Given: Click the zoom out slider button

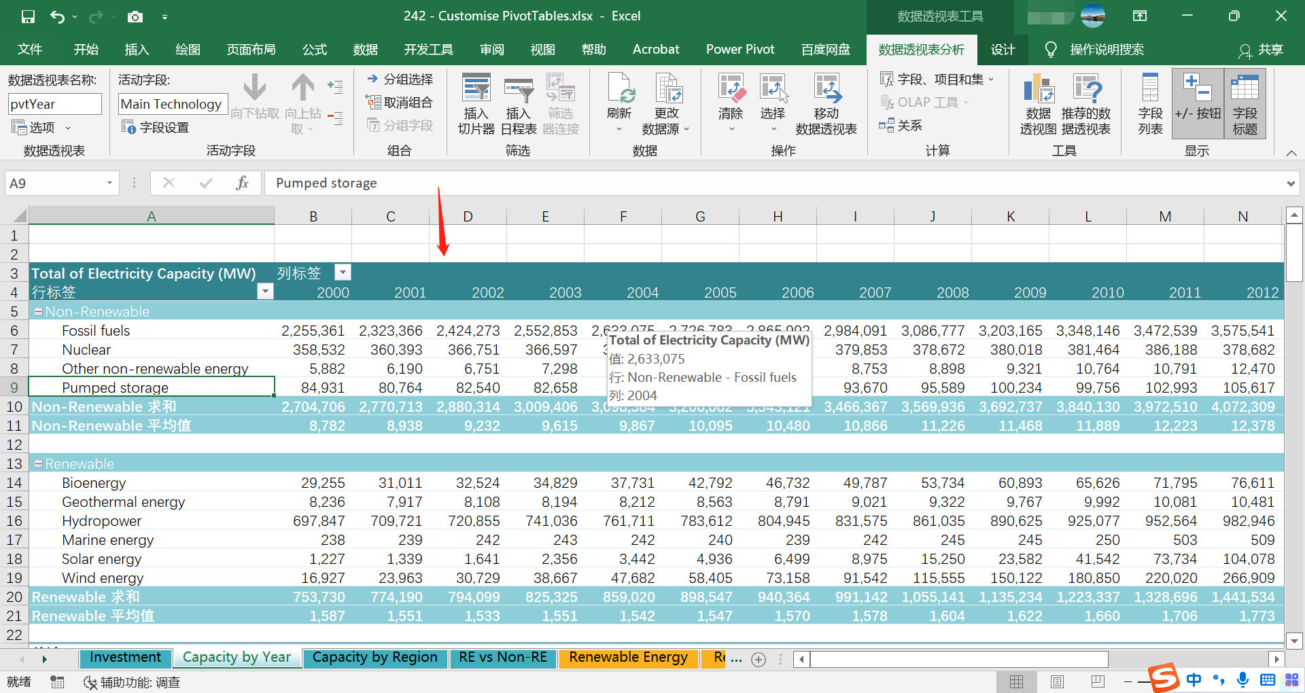Looking at the screenshot, I should point(1128,681).
